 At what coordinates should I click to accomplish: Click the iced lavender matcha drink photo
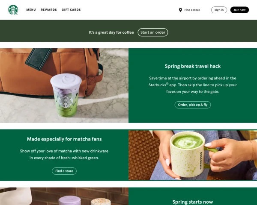tap(64, 85)
